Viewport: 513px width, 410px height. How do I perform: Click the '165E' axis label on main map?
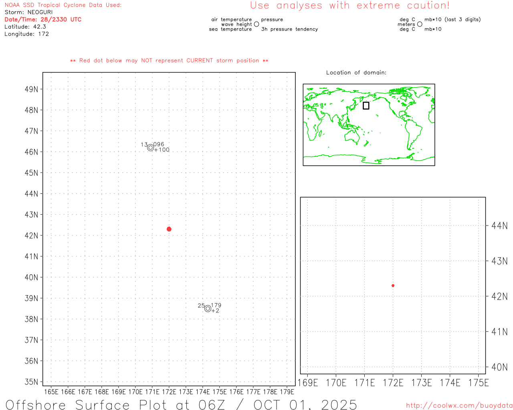[x=51, y=392]
